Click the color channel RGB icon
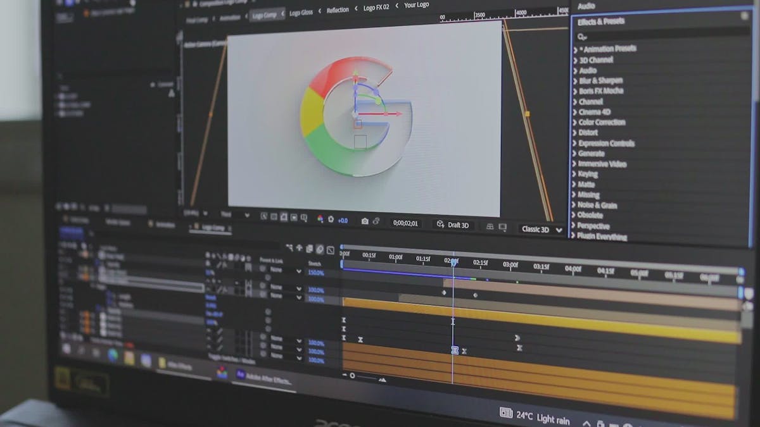The width and height of the screenshot is (760, 427). [x=320, y=219]
